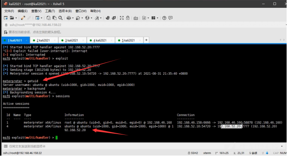Click the padlock Lock screen icon
Screen dimensions: 287x156
click(x=128, y=18)
